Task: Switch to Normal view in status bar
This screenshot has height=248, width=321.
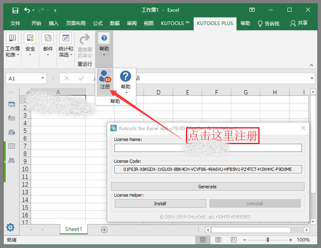Action: tap(203, 240)
